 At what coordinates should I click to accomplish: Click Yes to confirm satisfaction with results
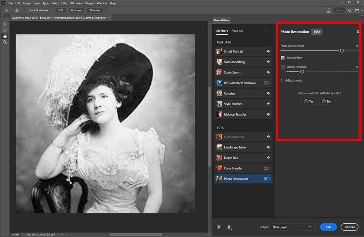click(x=309, y=101)
